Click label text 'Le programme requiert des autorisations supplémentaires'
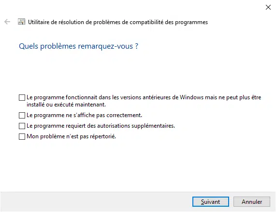The width and height of the screenshot is (276, 212). point(101,126)
